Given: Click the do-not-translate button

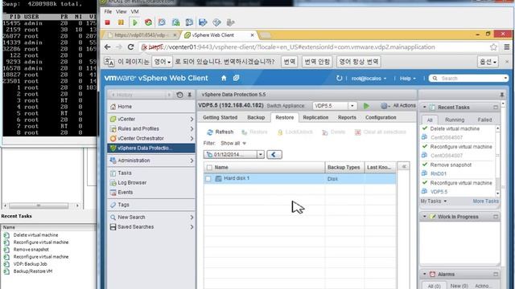Looking at the screenshot, I should tap(317, 62).
